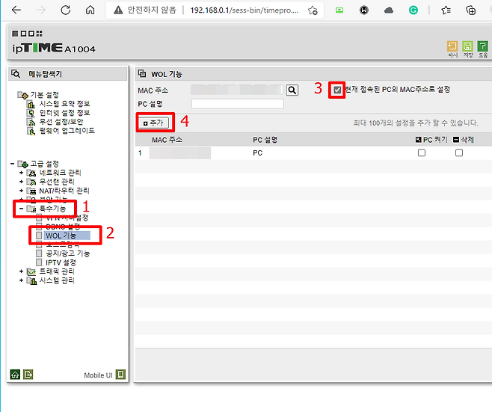Check 삭제 box for row 1
Image resolution: width=492 pixels, height=412 pixels.
(459, 153)
